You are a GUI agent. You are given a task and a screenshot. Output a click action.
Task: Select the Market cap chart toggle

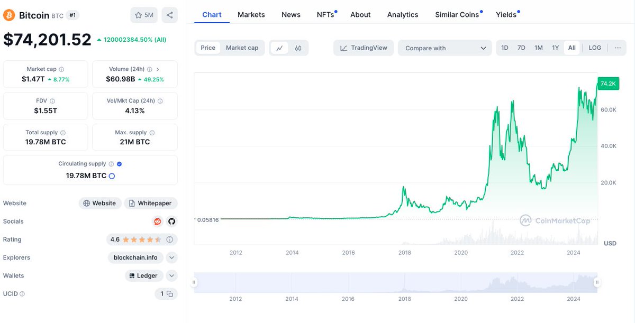pos(242,48)
